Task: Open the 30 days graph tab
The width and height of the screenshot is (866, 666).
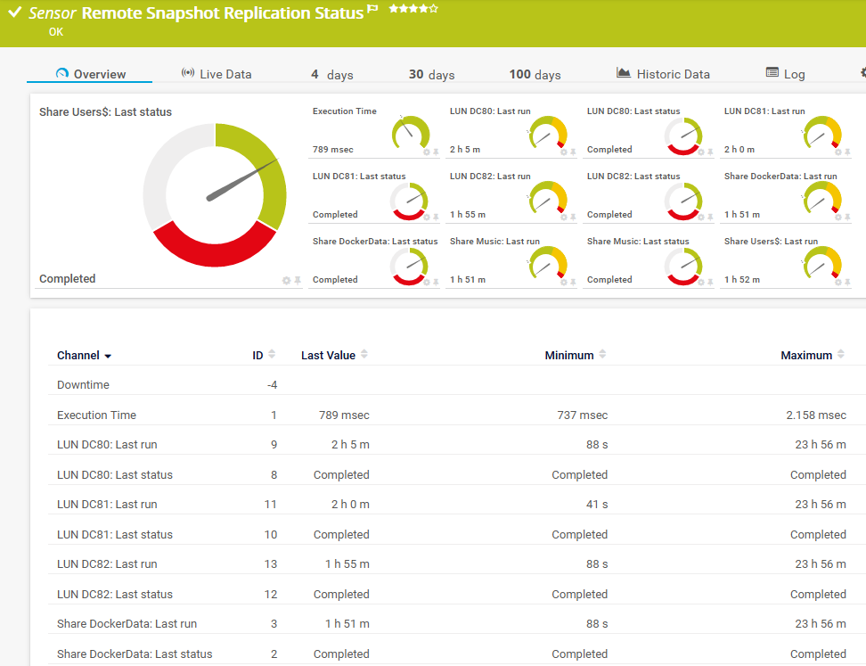Action: (x=431, y=74)
